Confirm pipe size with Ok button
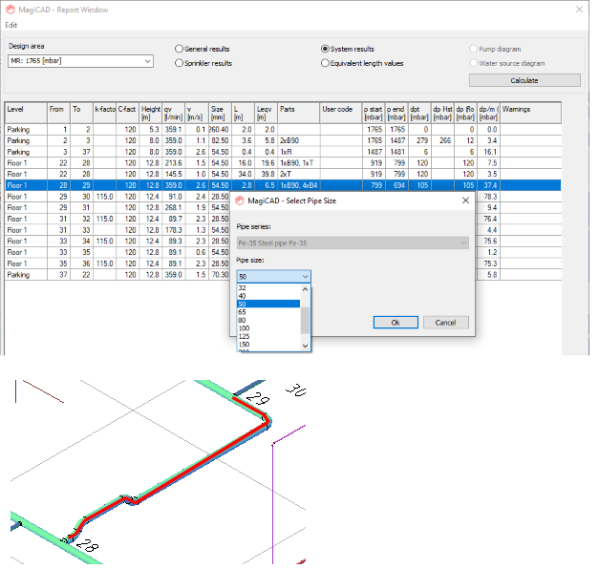 (396, 323)
